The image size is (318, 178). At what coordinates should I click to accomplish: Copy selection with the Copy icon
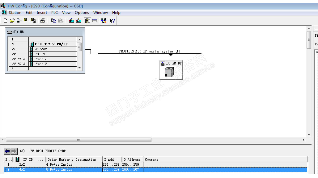[53, 20]
